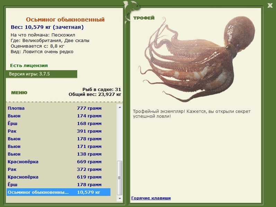Click the Рыб в садке: 31 counter
Viewport: 276px width, 207px height.
(102, 89)
